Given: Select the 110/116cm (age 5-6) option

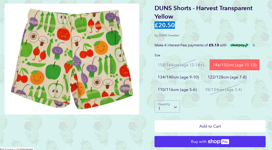Looking at the screenshot, I should pos(177,90).
